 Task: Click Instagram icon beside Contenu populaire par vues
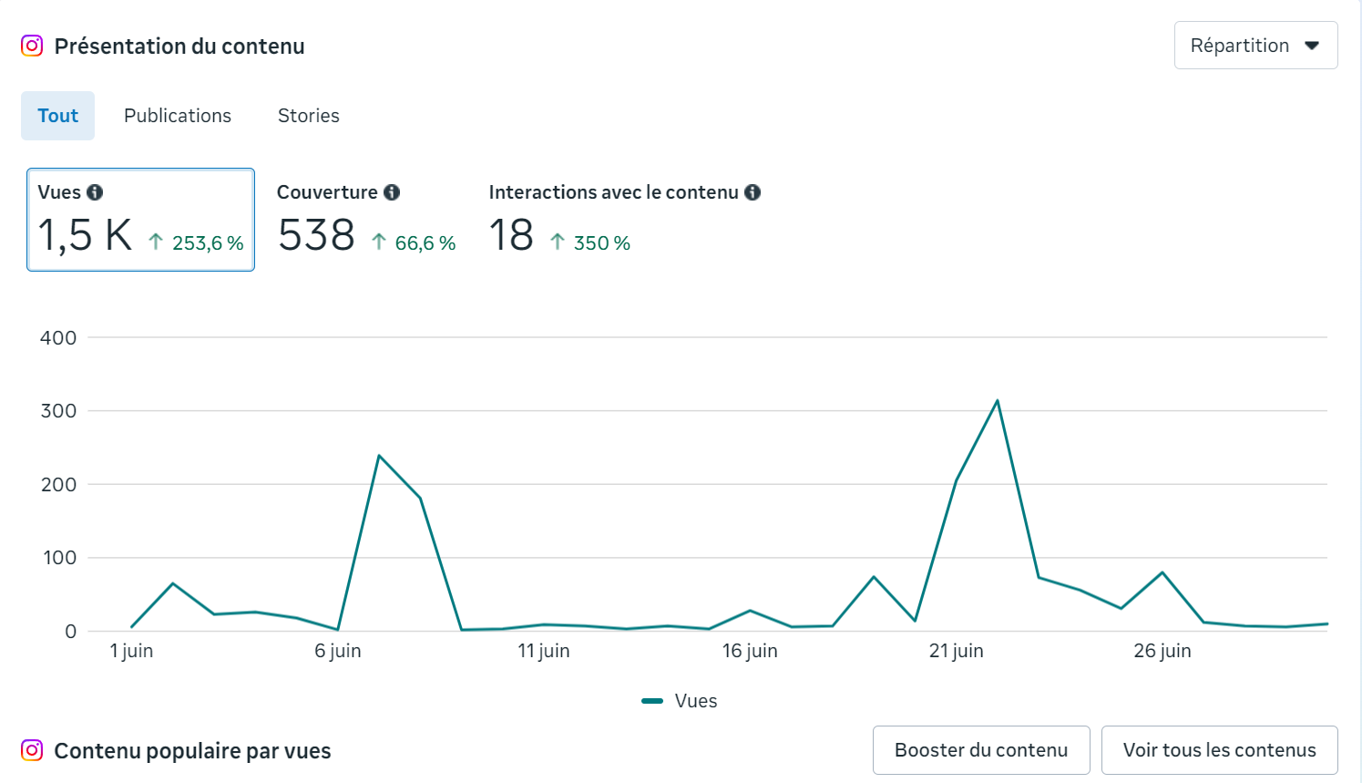coord(32,750)
